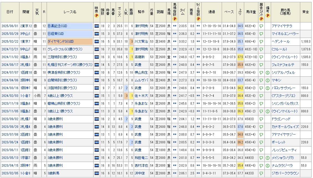The width and height of the screenshot is (313, 178).
Task: Click time index stars in 目黒記念 row
Action: click(198, 26)
